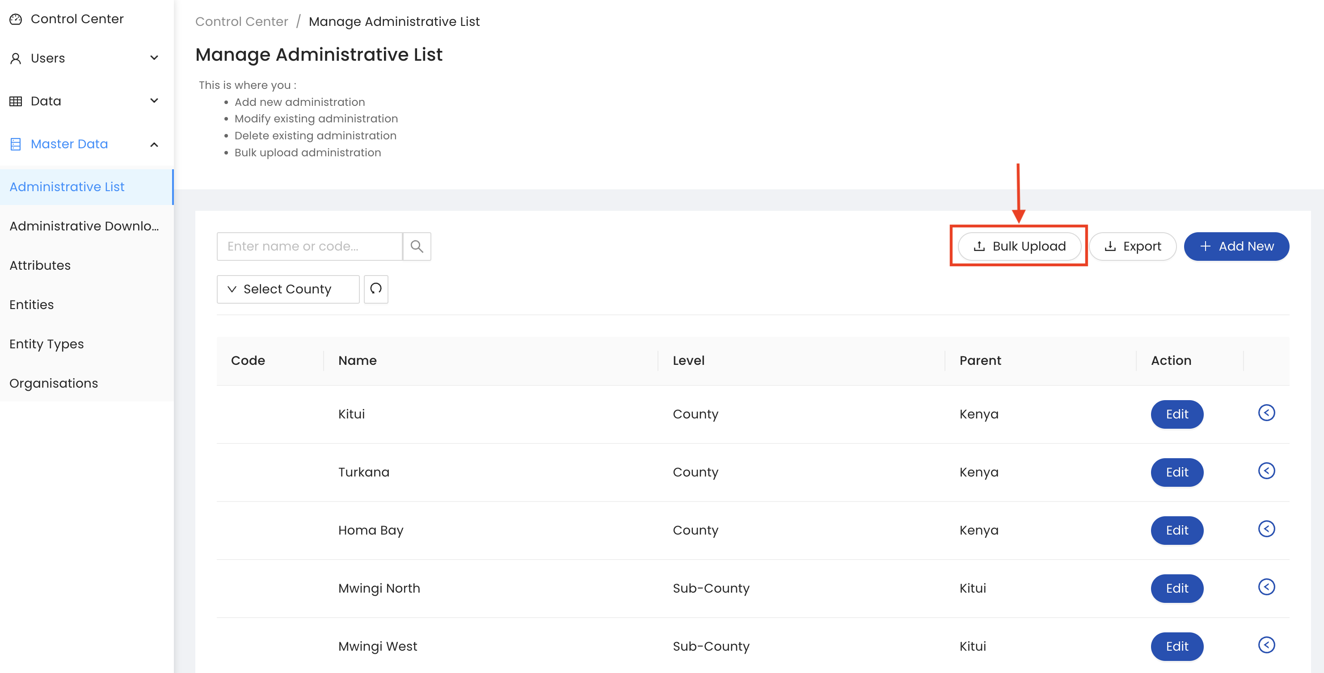
Task: Expand the Data sidebar menu
Action: [x=154, y=100]
